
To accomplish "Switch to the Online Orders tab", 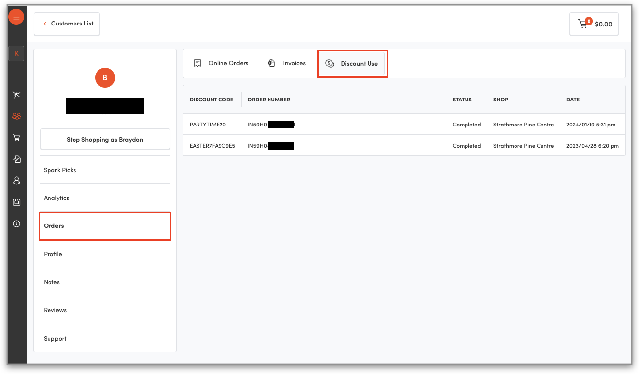I will click(x=221, y=63).
